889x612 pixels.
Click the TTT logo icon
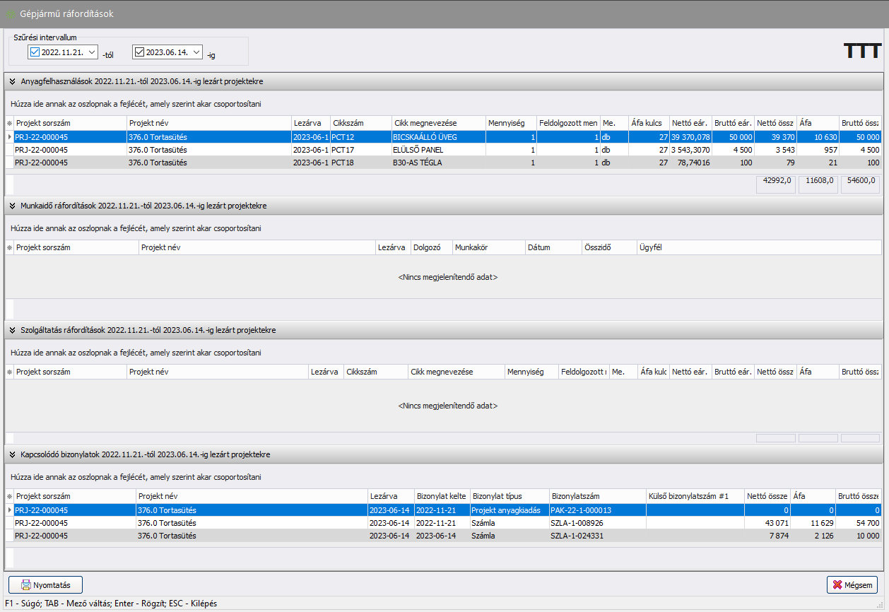click(862, 51)
